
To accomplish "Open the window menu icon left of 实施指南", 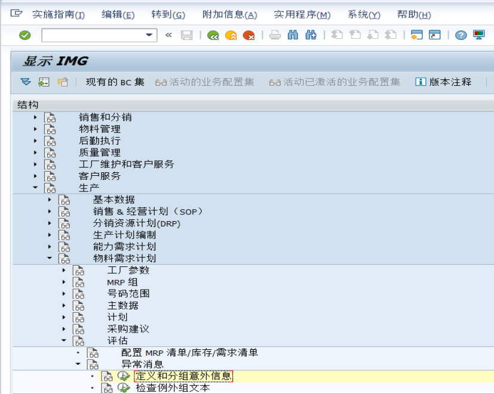I will click(x=16, y=14).
